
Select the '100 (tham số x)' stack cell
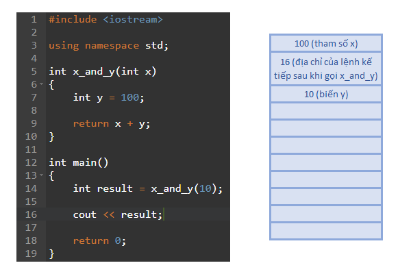325,43
